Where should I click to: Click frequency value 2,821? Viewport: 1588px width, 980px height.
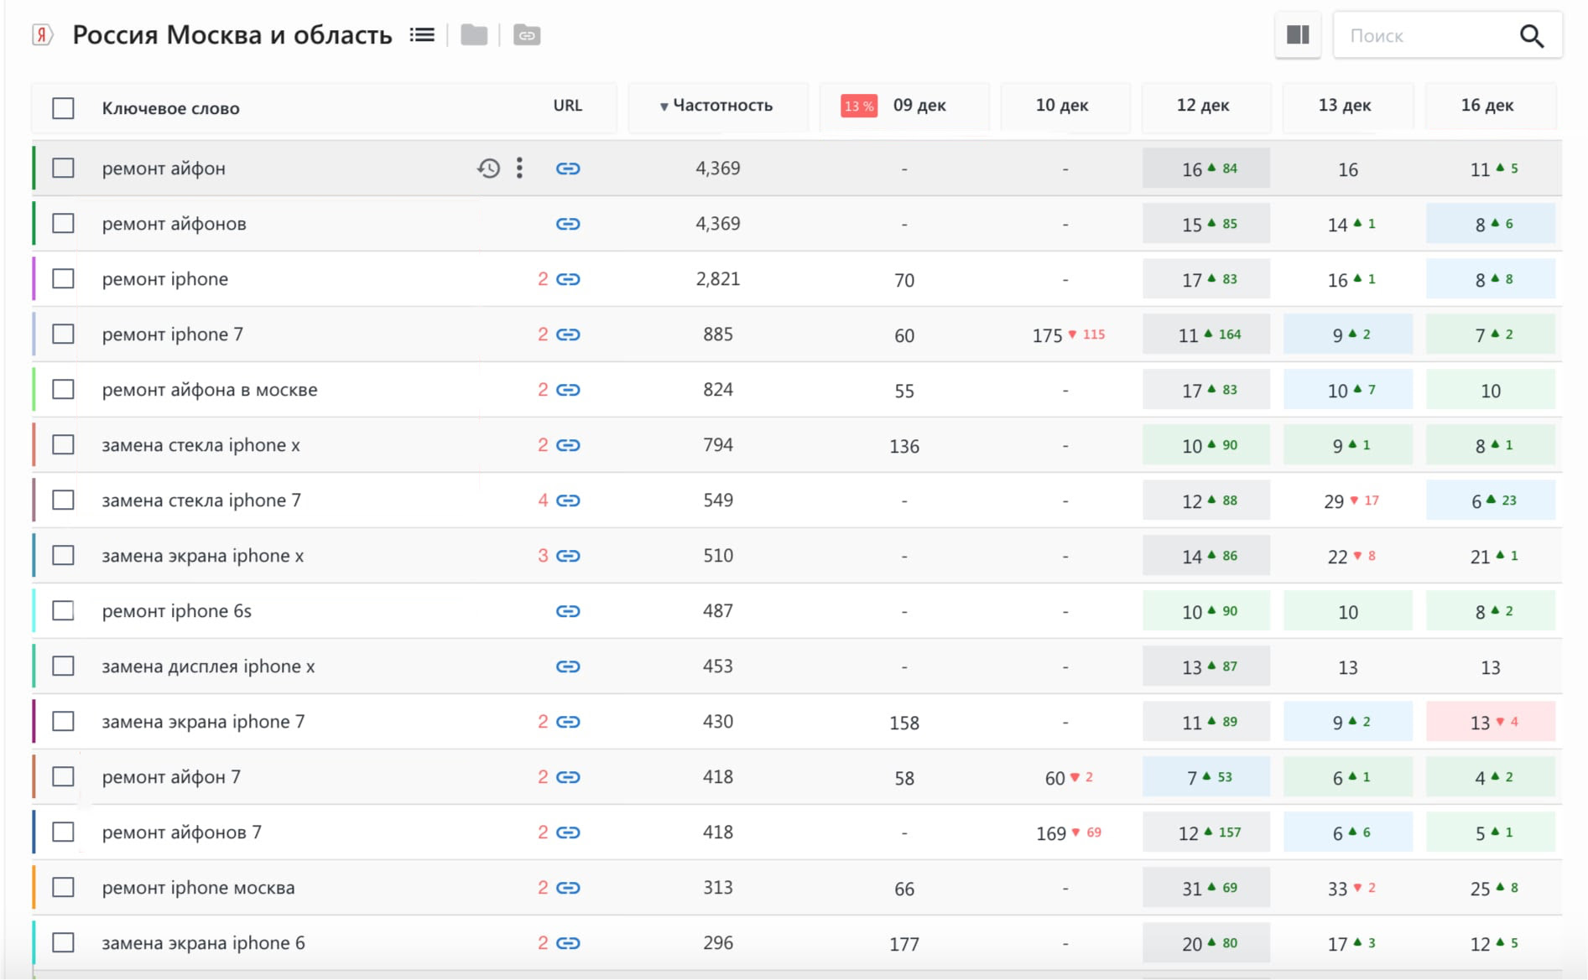coord(718,279)
